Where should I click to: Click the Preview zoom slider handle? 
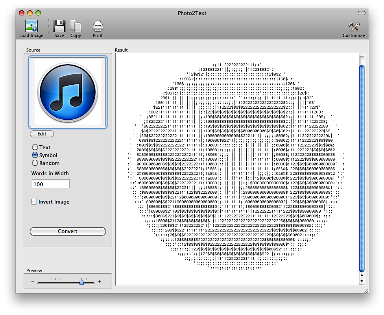(81, 282)
